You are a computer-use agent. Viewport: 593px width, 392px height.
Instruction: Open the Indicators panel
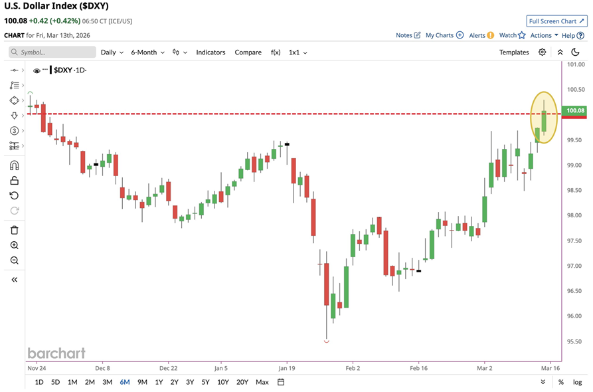point(210,52)
